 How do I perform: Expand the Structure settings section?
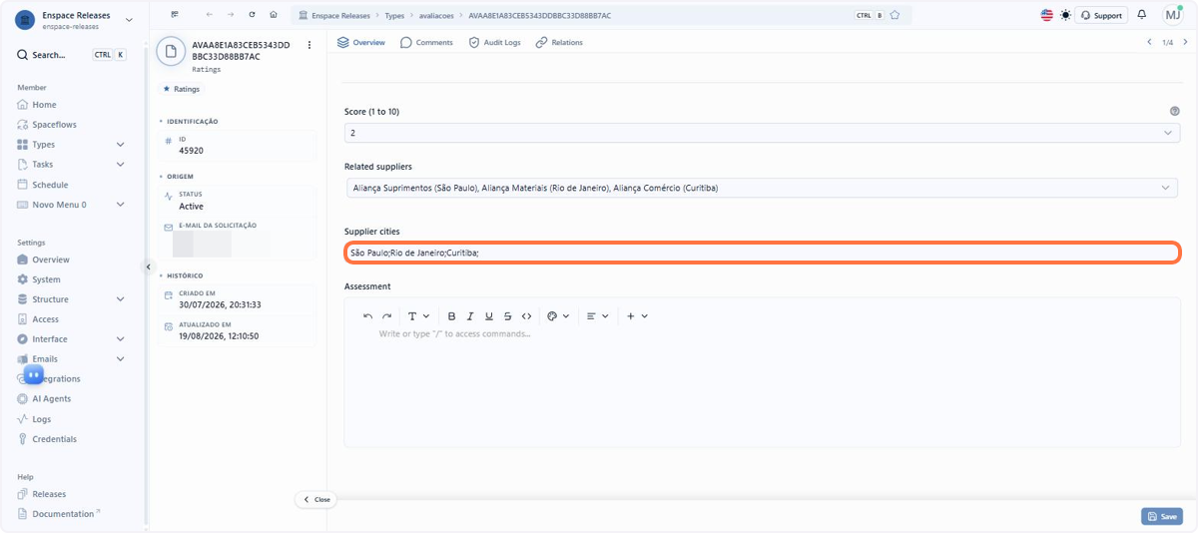point(72,299)
